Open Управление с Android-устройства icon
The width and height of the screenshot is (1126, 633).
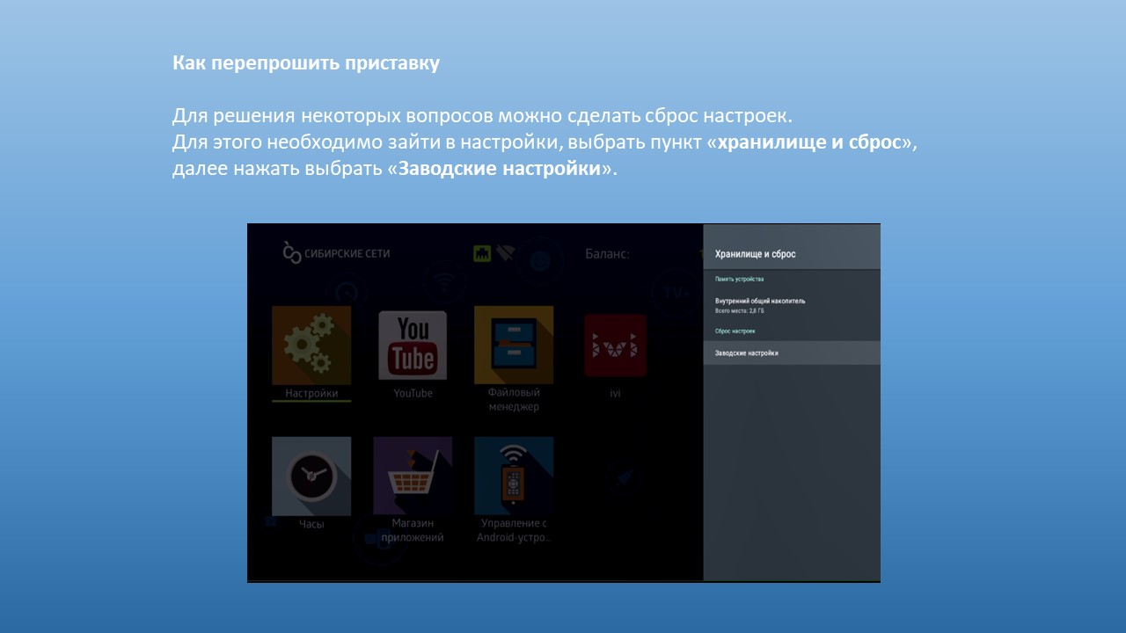click(x=514, y=476)
